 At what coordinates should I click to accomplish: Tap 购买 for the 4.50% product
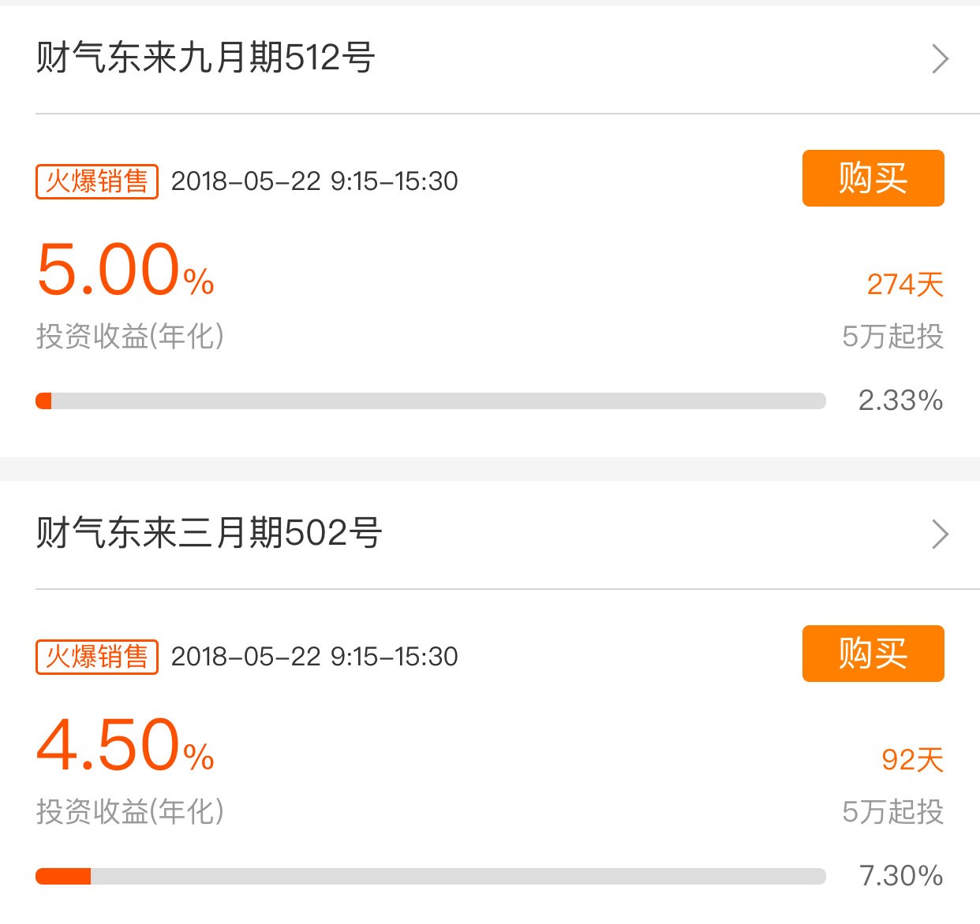(873, 654)
